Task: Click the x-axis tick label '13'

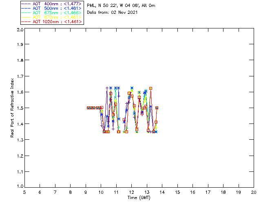Action: tap(147, 192)
